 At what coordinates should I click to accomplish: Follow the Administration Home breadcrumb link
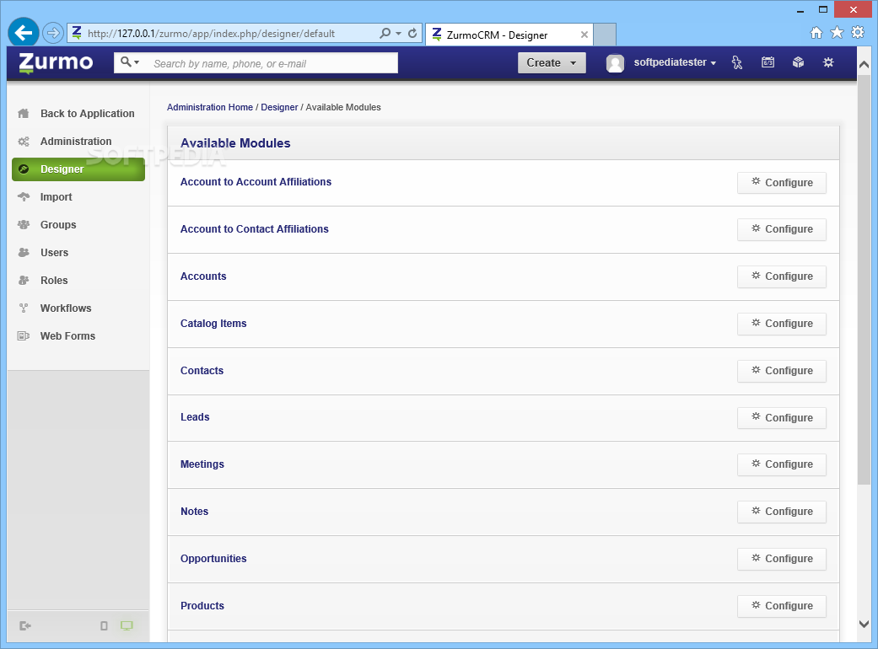point(210,107)
